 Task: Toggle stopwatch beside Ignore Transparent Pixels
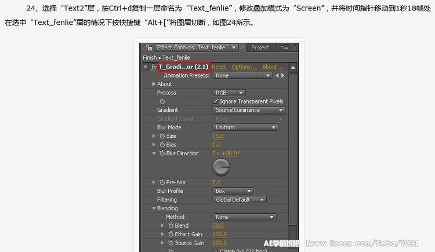(x=162, y=101)
